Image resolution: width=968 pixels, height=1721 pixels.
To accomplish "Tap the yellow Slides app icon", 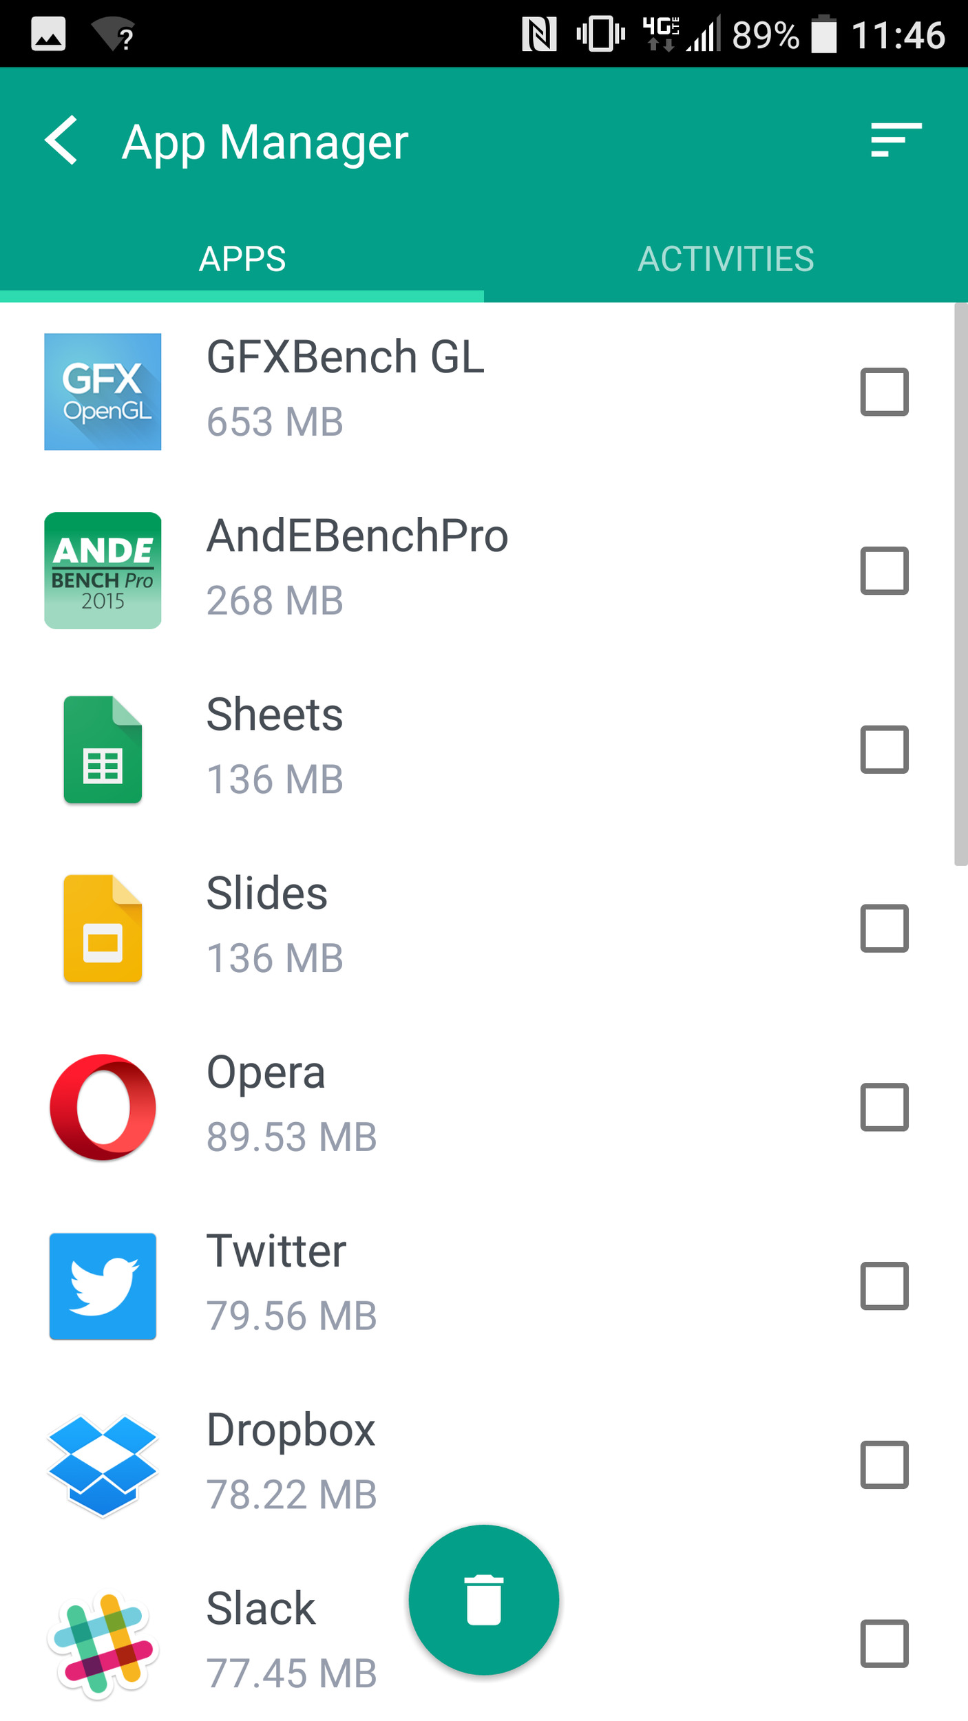I will 103,928.
